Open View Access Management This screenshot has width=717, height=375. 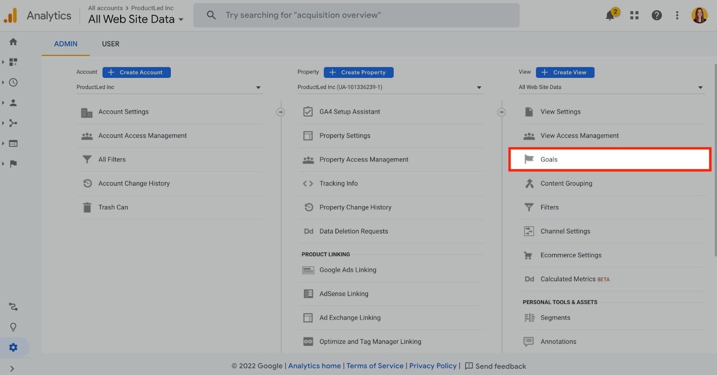tap(612, 136)
